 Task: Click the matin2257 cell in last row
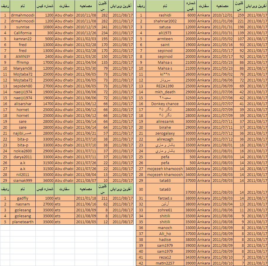(x=165, y=263)
